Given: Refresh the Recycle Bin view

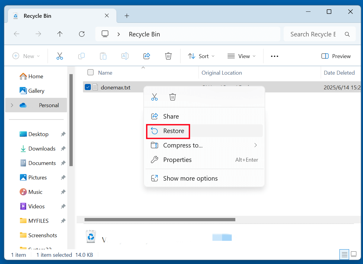Looking at the screenshot, I should coord(81,34).
